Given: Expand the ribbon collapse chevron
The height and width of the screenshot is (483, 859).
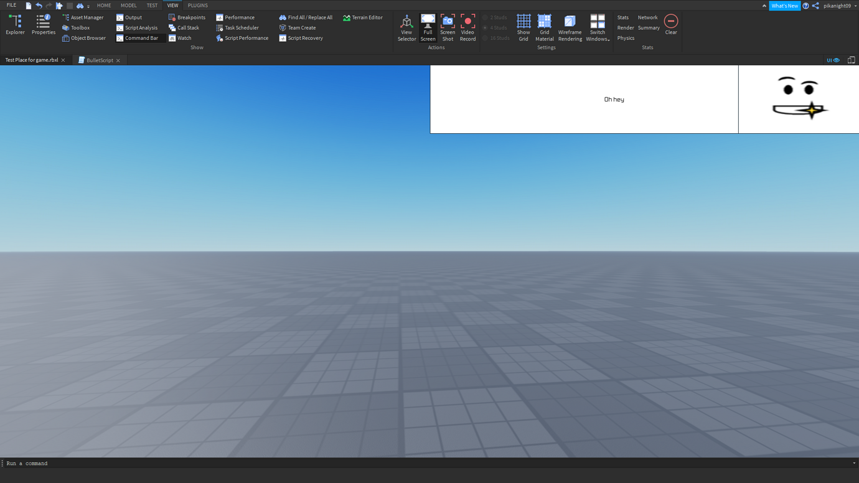Looking at the screenshot, I should 764,6.
